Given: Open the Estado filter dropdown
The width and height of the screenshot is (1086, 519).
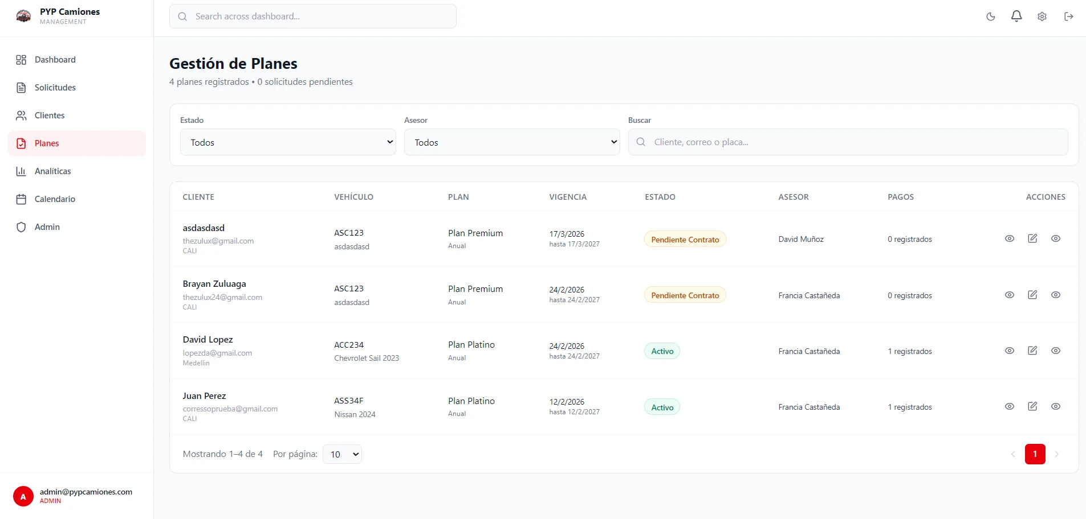Looking at the screenshot, I should [x=287, y=142].
